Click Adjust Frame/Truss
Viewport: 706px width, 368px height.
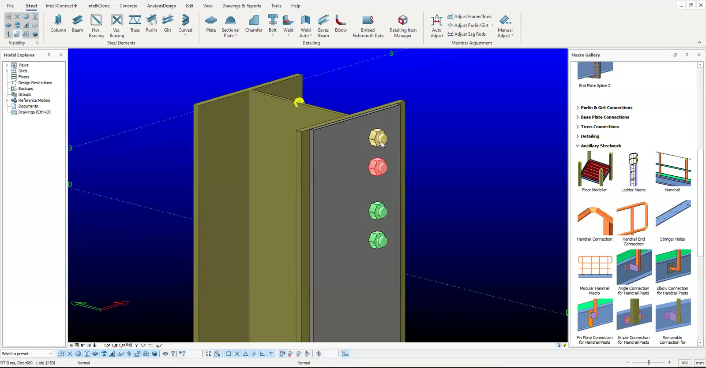[x=469, y=16]
